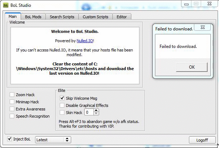Focus the Skin Hack number field
Image resolution: width=219 pixels, height=148 pixels.
[89, 112]
